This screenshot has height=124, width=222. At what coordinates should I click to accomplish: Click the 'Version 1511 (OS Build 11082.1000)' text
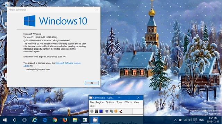(x=40, y=37)
